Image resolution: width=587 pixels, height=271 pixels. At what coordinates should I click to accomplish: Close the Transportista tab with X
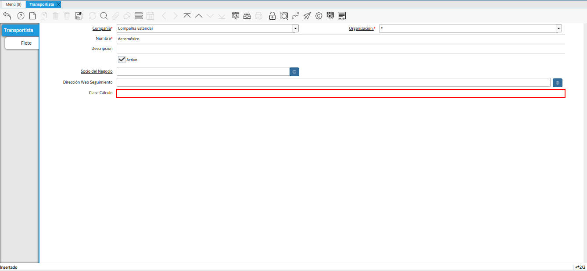[59, 4]
